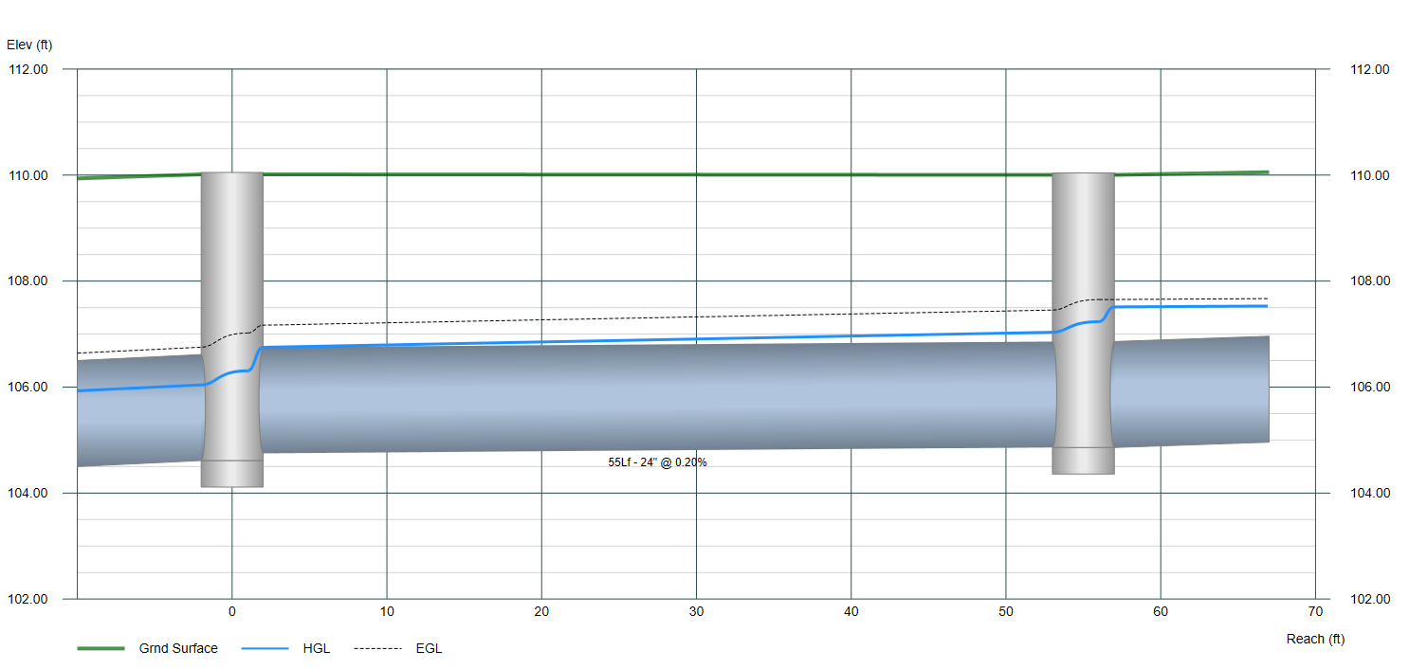Click the left axis value 106.00
The image size is (1409, 669).
coord(28,388)
